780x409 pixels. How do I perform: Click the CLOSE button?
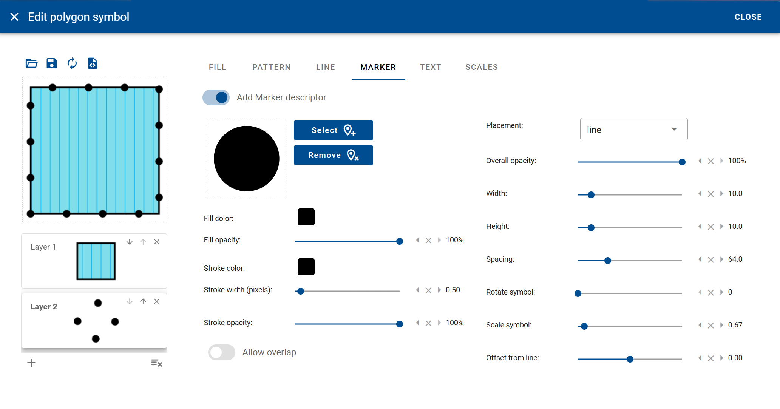(x=748, y=17)
